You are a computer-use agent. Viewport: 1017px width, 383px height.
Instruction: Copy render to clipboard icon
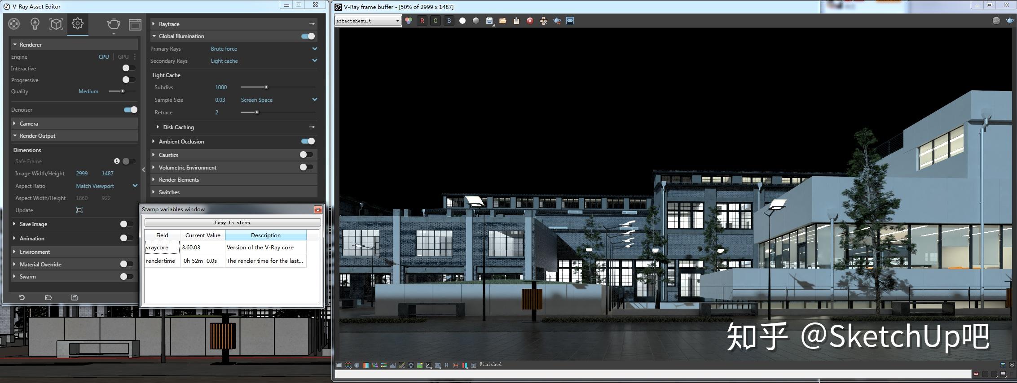coord(516,21)
